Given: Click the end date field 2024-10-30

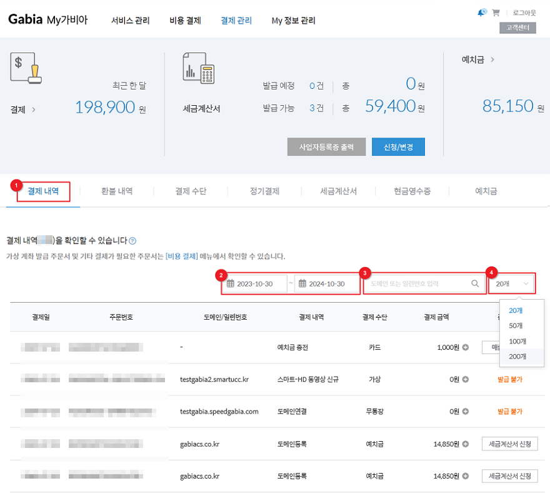Looking at the screenshot, I should [x=326, y=283].
